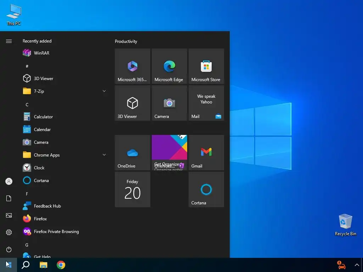Show hidden system tray icons
363x272 pixels.
tap(357, 265)
